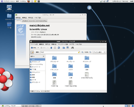This screenshot has width=134, height=107.
Task: Close the sidebar pane
Action: pos(43,56)
